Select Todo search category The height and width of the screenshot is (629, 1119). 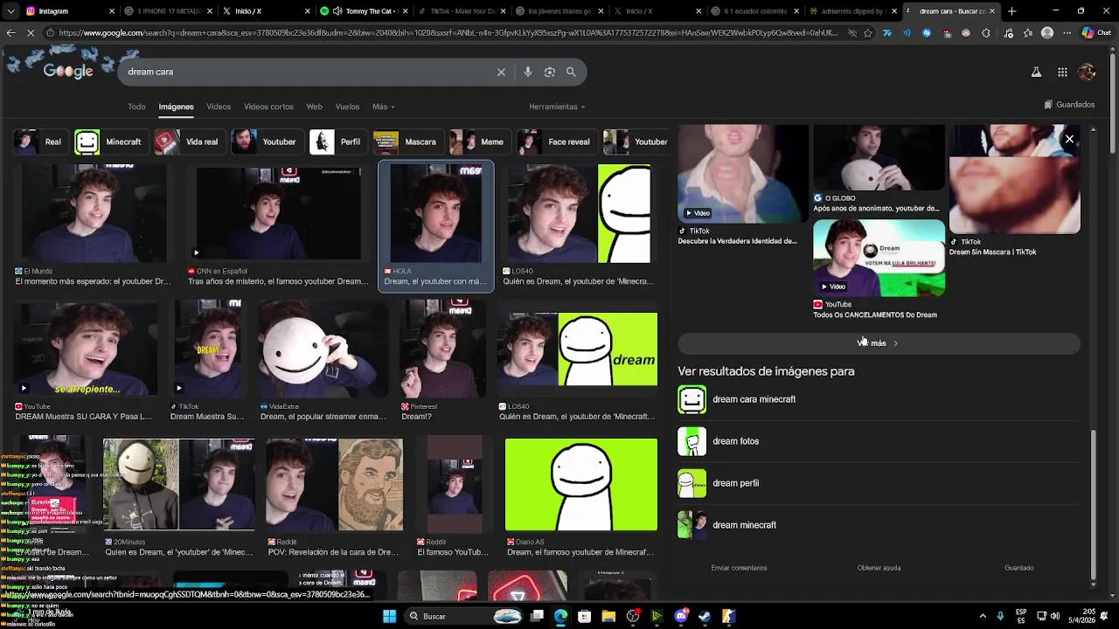click(136, 107)
